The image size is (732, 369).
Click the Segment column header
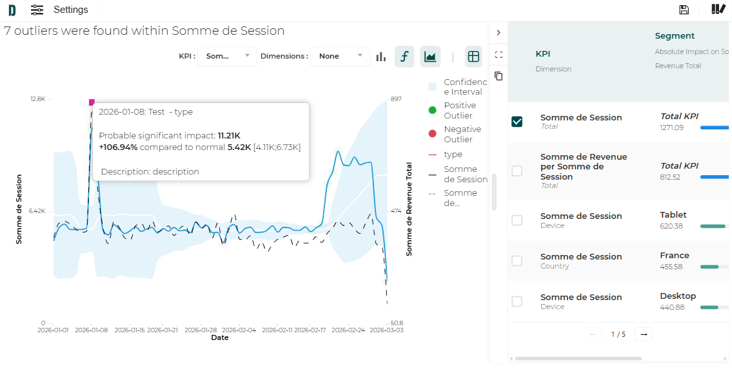(675, 36)
